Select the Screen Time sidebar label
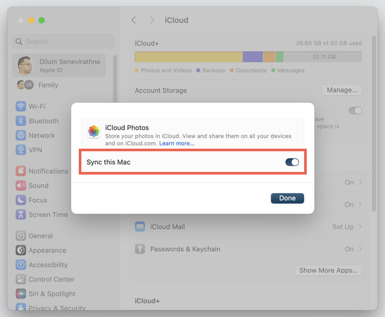Image resolution: width=385 pixels, height=317 pixels. [48, 214]
